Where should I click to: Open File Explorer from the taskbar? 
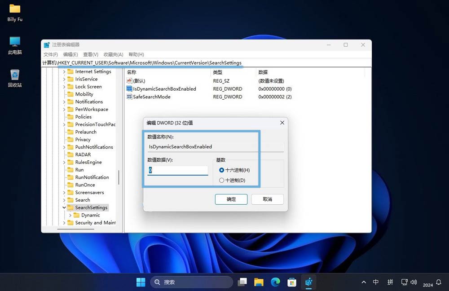click(259, 282)
